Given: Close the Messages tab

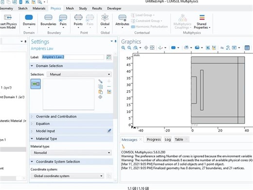Looking at the screenshot, I should coord(141,139).
